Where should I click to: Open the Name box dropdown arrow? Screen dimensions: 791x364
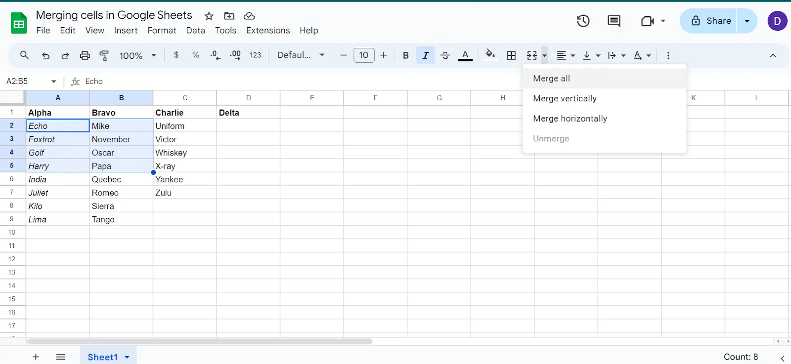[53, 81]
